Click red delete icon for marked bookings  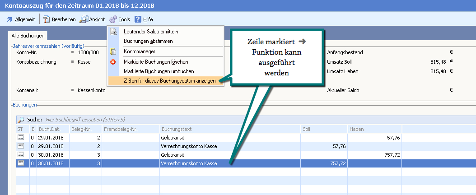tap(113, 61)
